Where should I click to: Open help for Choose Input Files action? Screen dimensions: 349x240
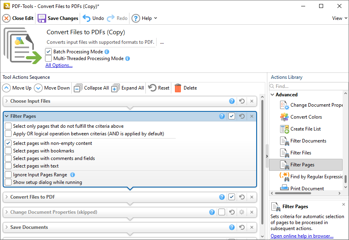(232, 101)
